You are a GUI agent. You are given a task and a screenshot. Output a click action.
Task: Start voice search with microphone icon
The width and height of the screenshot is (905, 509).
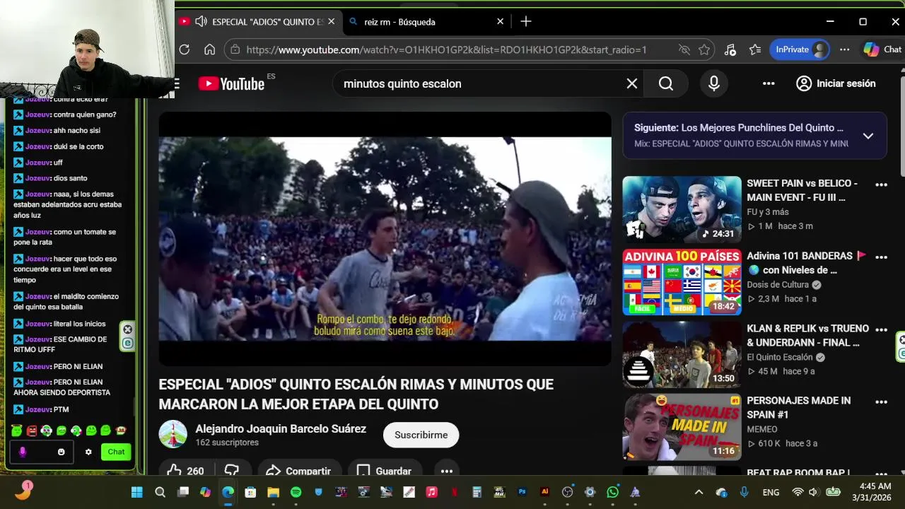[714, 83]
